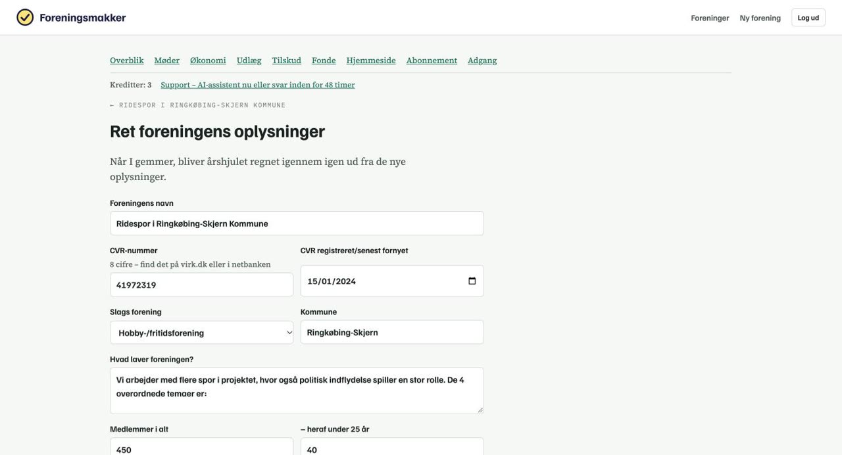Focus the Foreningens navn input field
The width and height of the screenshot is (842, 455).
tap(297, 224)
